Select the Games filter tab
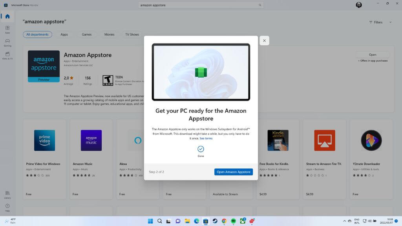 (87, 35)
